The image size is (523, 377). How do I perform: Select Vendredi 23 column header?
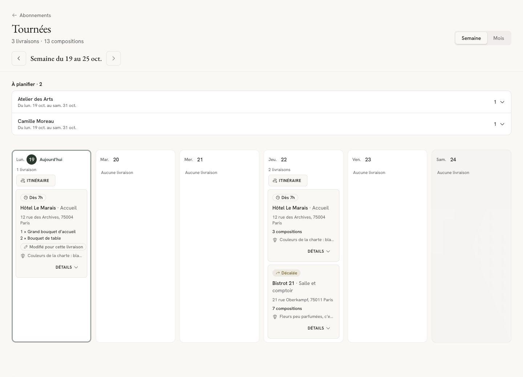click(x=362, y=159)
